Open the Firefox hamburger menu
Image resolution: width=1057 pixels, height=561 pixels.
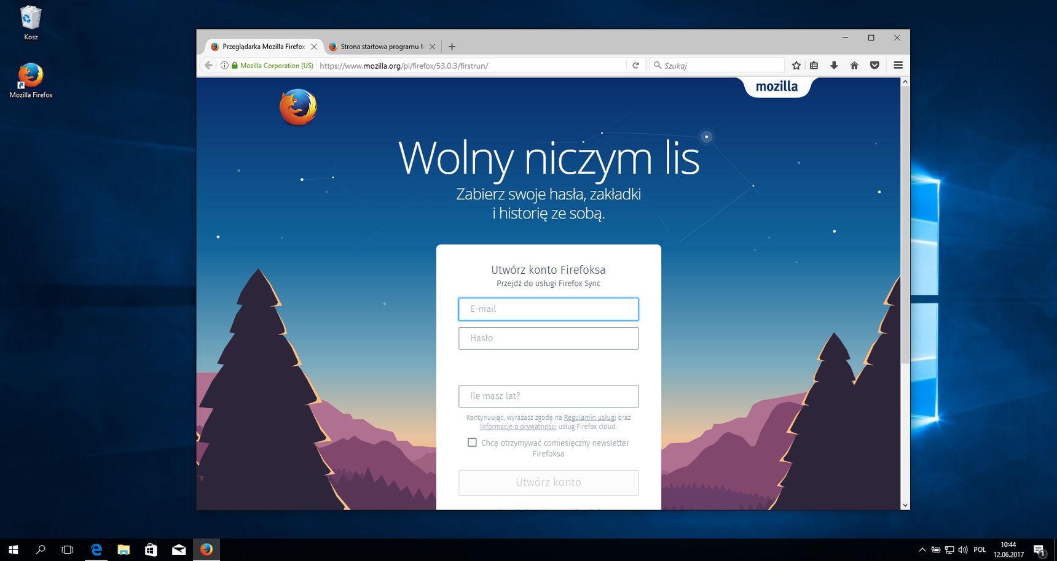[898, 65]
